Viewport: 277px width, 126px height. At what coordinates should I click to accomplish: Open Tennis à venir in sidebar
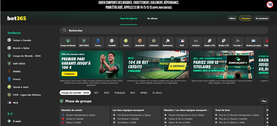coord(21,87)
